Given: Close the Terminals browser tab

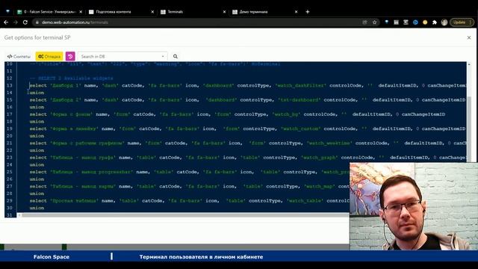Looking at the screenshot, I should [224, 12].
